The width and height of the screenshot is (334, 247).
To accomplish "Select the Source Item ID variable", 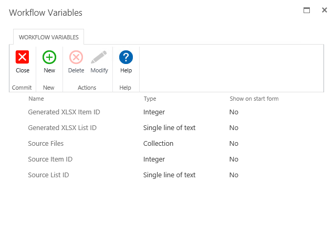I will click(x=50, y=159).
